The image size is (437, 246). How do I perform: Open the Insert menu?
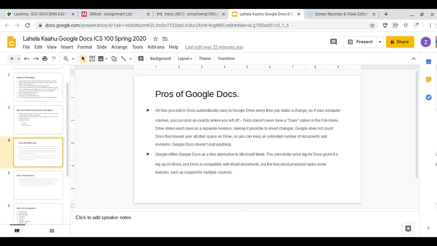67,47
